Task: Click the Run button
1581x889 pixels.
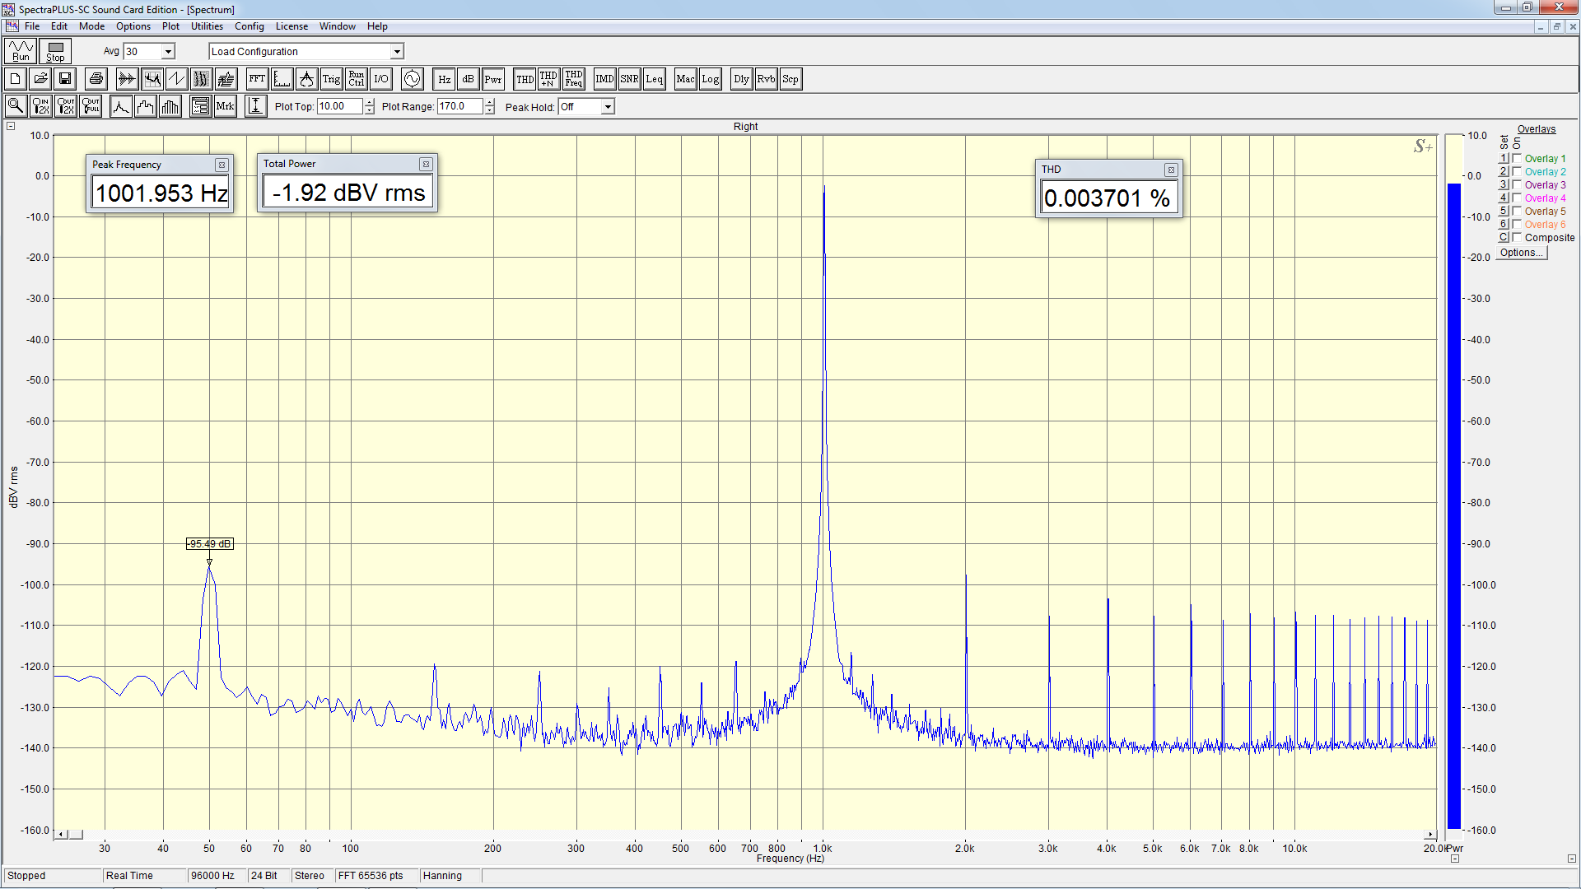Action: (21, 51)
